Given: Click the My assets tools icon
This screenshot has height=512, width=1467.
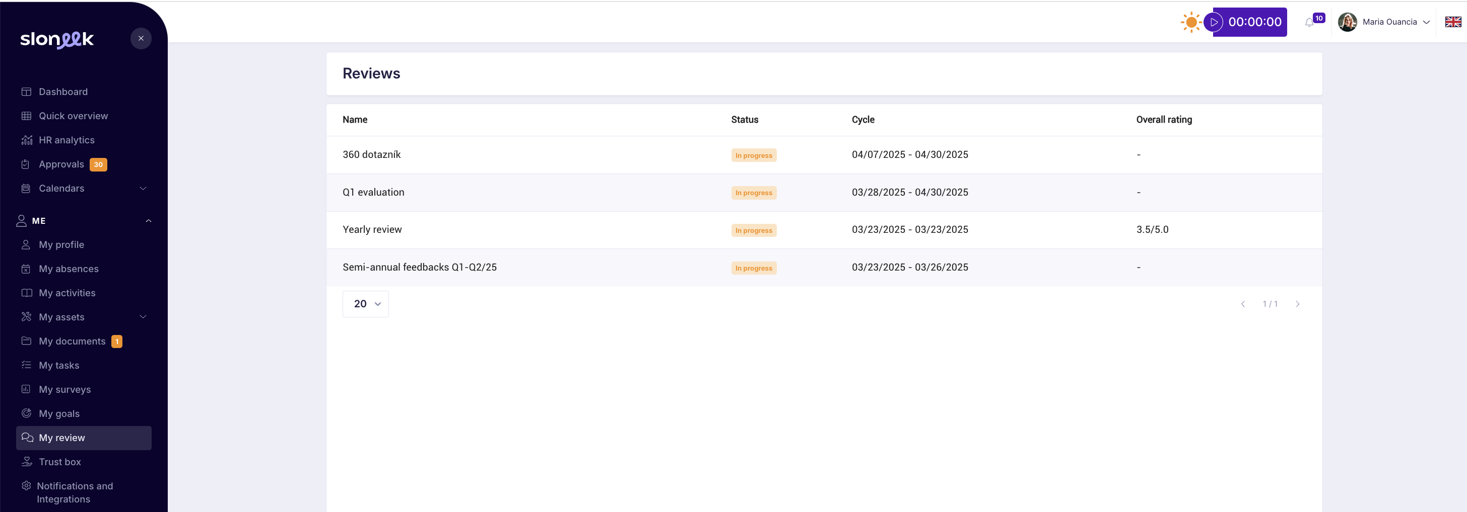Looking at the screenshot, I should (x=26, y=317).
